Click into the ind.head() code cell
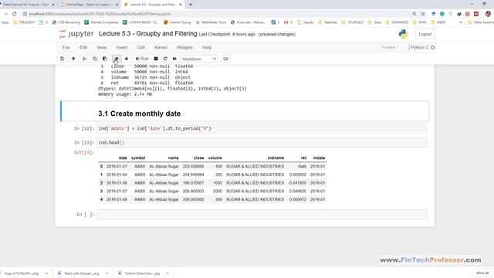The width and height of the screenshot is (494, 278). [262, 143]
